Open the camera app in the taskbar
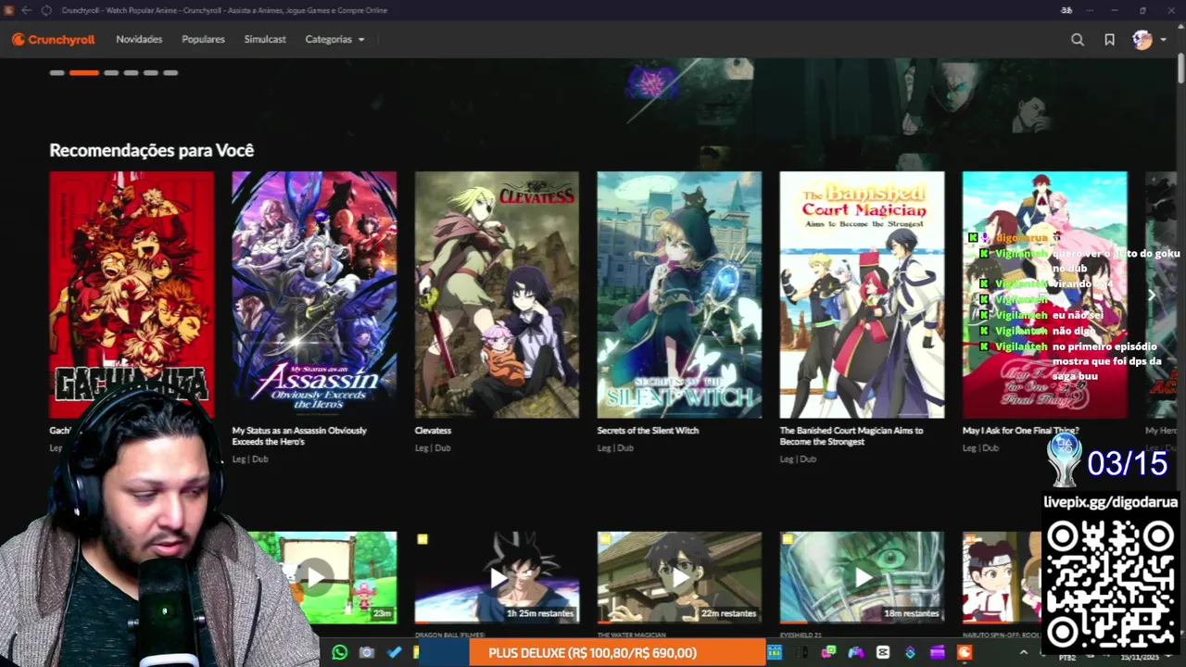This screenshot has height=667, width=1186. coord(367,653)
